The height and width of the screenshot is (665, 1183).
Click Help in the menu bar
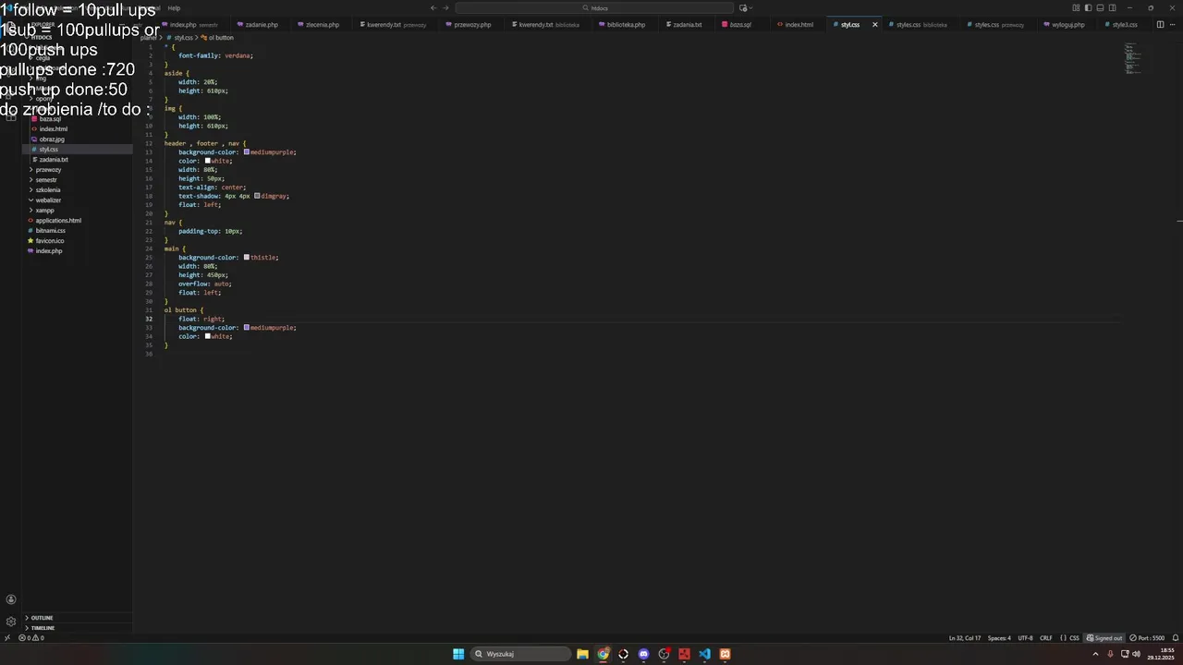tap(174, 7)
